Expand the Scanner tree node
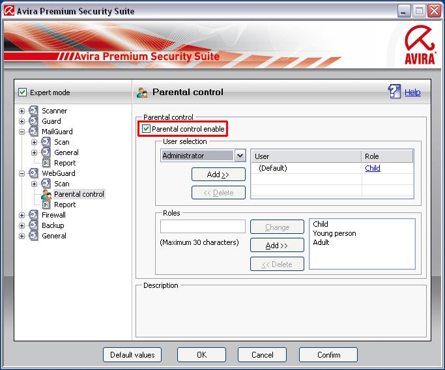This screenshot has width=445, height=370. click(22, 111)
